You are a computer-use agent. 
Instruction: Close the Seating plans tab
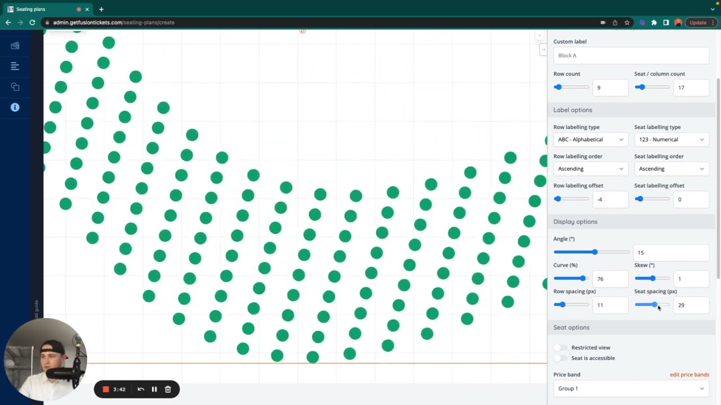pyautogui.click(x=87, y=9)
